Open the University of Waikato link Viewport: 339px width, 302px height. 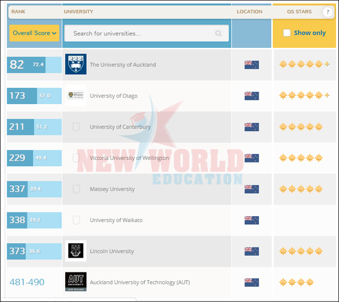[116, 220]
